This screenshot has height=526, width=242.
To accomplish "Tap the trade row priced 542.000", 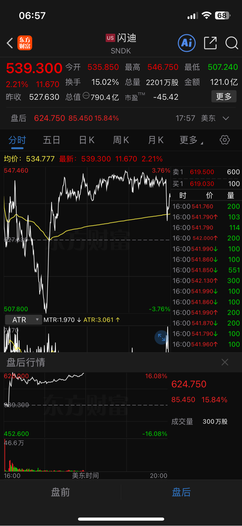I will click(x=206, y=238).
